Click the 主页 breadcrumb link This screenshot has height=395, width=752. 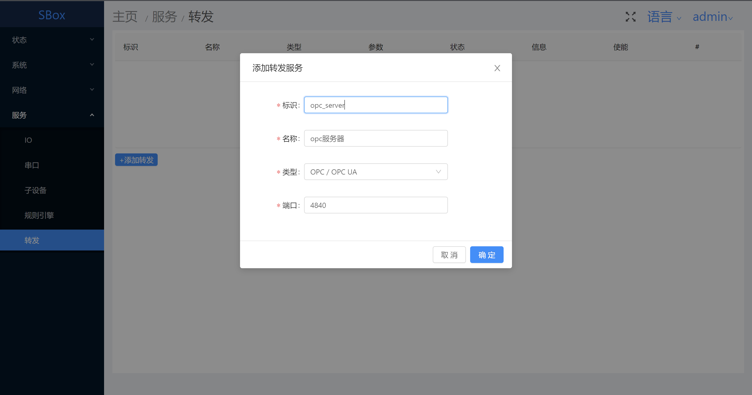pyautogui.click(x=125, y=17)
